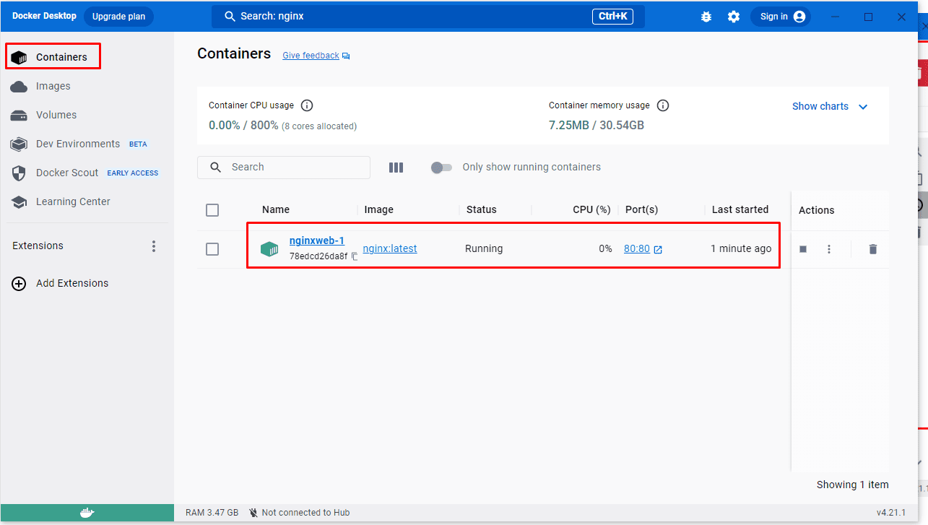This screenshot has height=525, width=928.
Task: Sort by the Last started column header
Action: click(x=740, y=209)
